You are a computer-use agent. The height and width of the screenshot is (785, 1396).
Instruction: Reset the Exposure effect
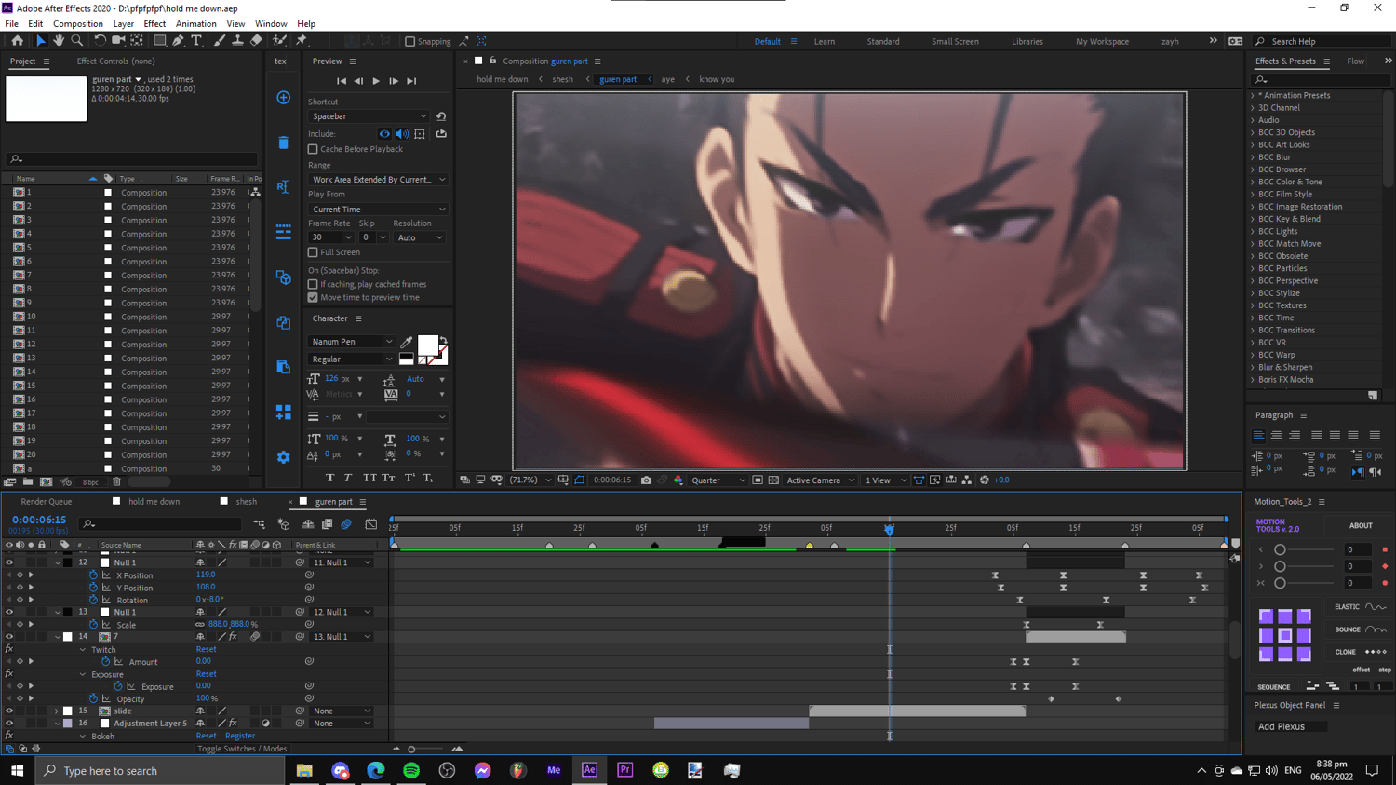206,674
